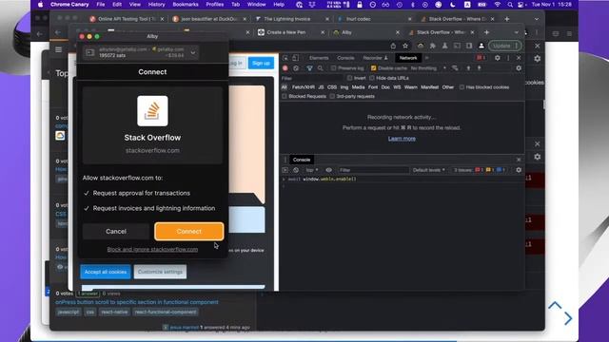Open Network panel settings gear
609x342 pixels.
pos(519,68)
